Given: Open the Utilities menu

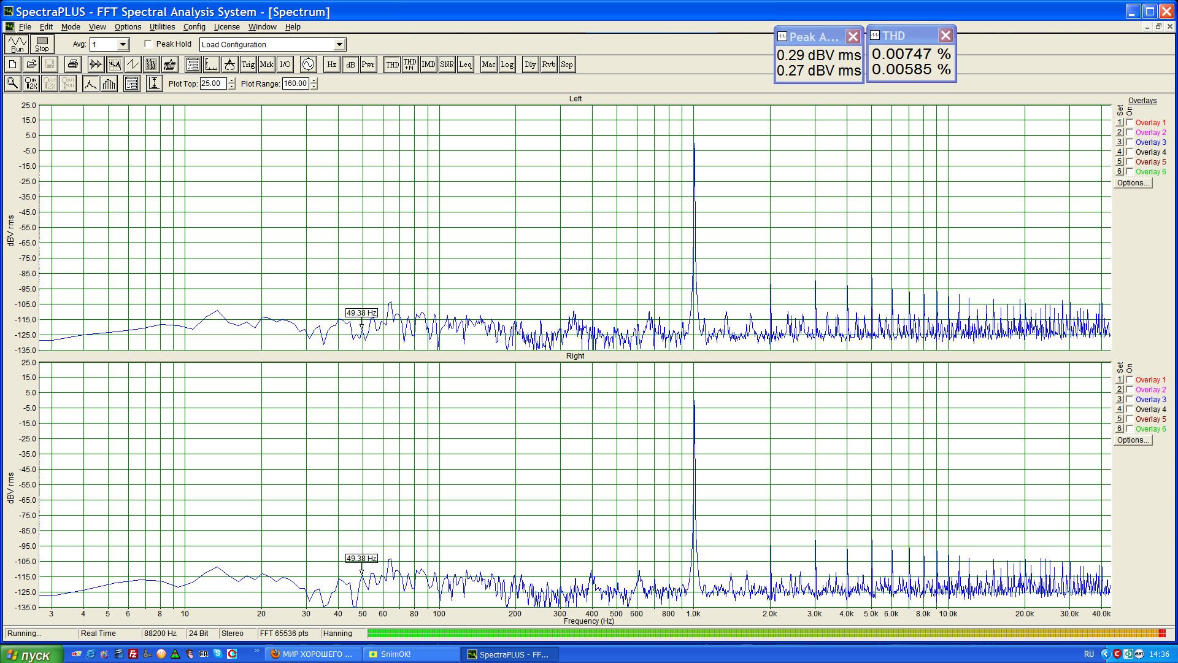Looking at the screenshot, I should [x=162, y=27].
